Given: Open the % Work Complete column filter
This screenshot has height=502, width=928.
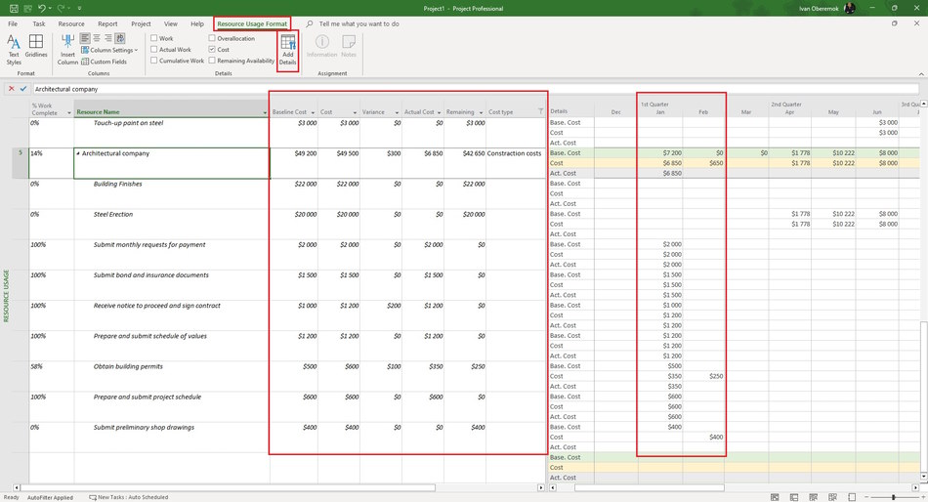Looking at the screenshot, I should 68,112.
